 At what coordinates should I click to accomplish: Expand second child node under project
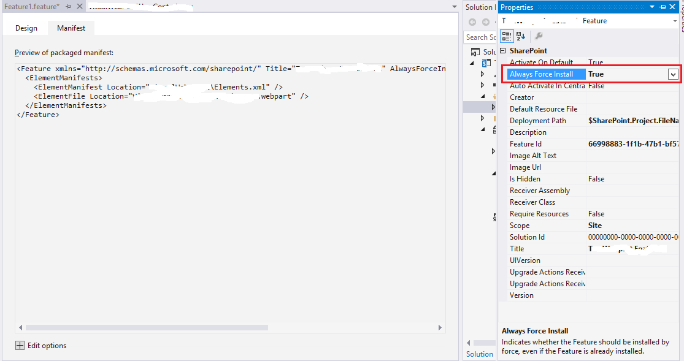point(482,85)
